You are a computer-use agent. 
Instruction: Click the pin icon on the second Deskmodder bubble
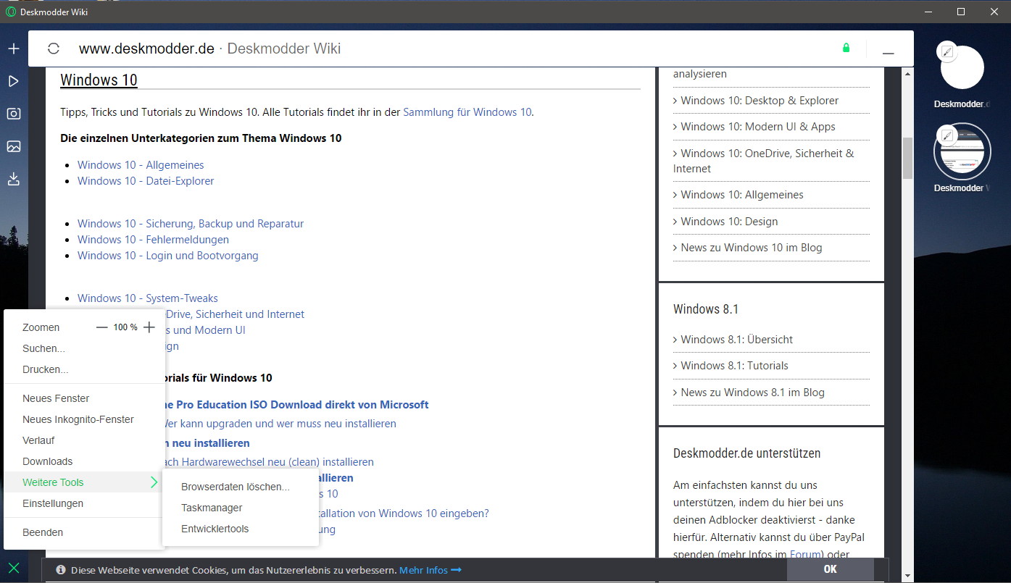click(946, 135)
